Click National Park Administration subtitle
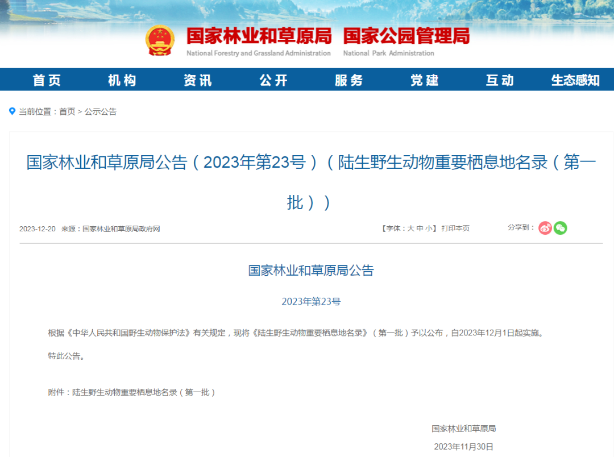Image resolution: width=614 pixels, height=457 pixels. point(388,53)
